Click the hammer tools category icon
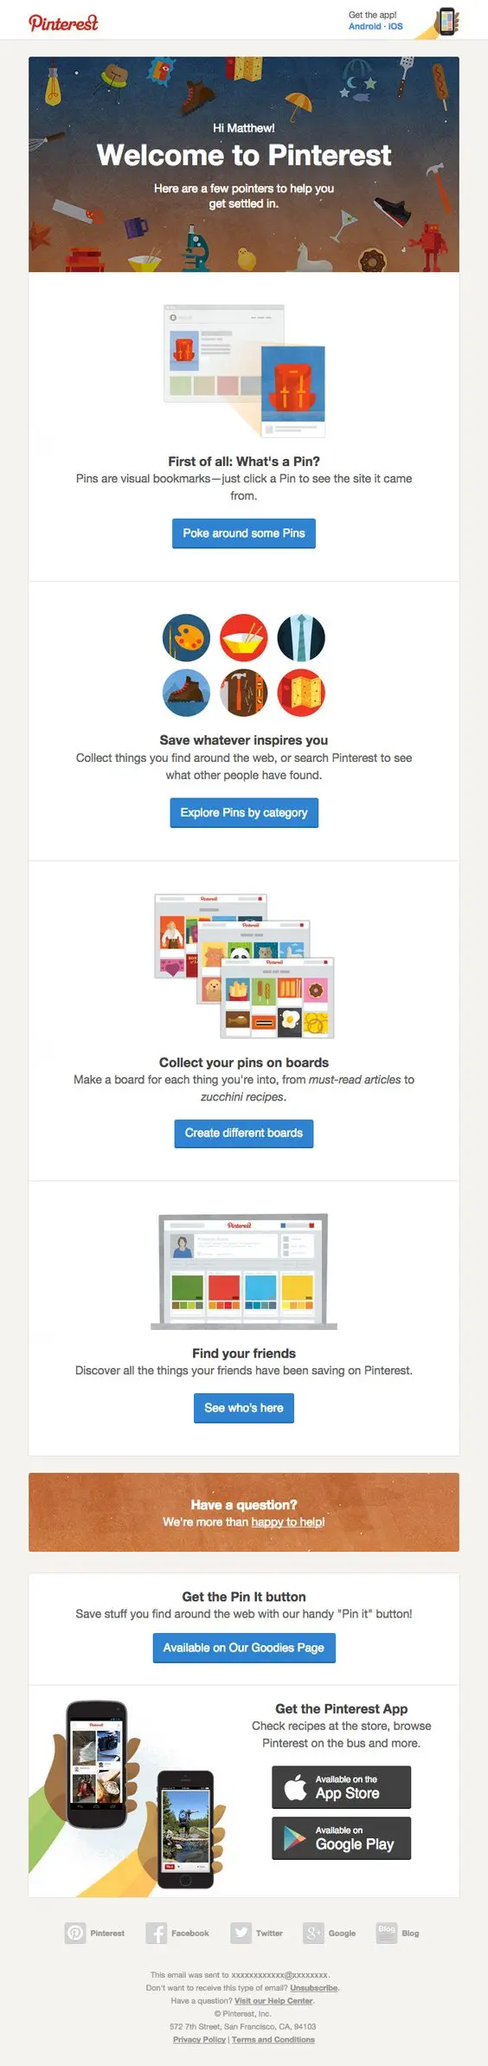Screen dimensions: 488x2066 click(243, 693)
